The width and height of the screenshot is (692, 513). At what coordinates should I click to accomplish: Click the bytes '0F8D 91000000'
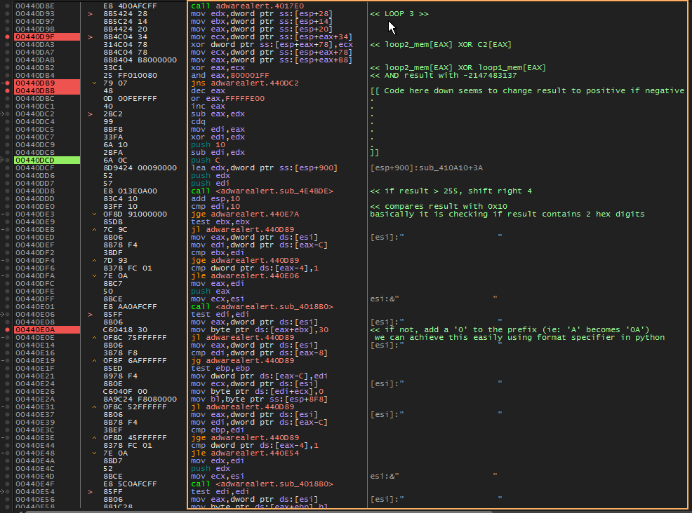pyautogui.click(x=135, y=214)
